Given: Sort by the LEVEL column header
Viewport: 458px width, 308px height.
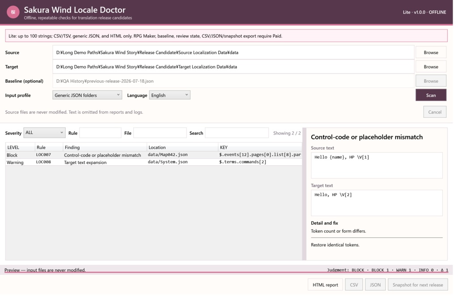Looking at the screenshot, I should point(20,147).
